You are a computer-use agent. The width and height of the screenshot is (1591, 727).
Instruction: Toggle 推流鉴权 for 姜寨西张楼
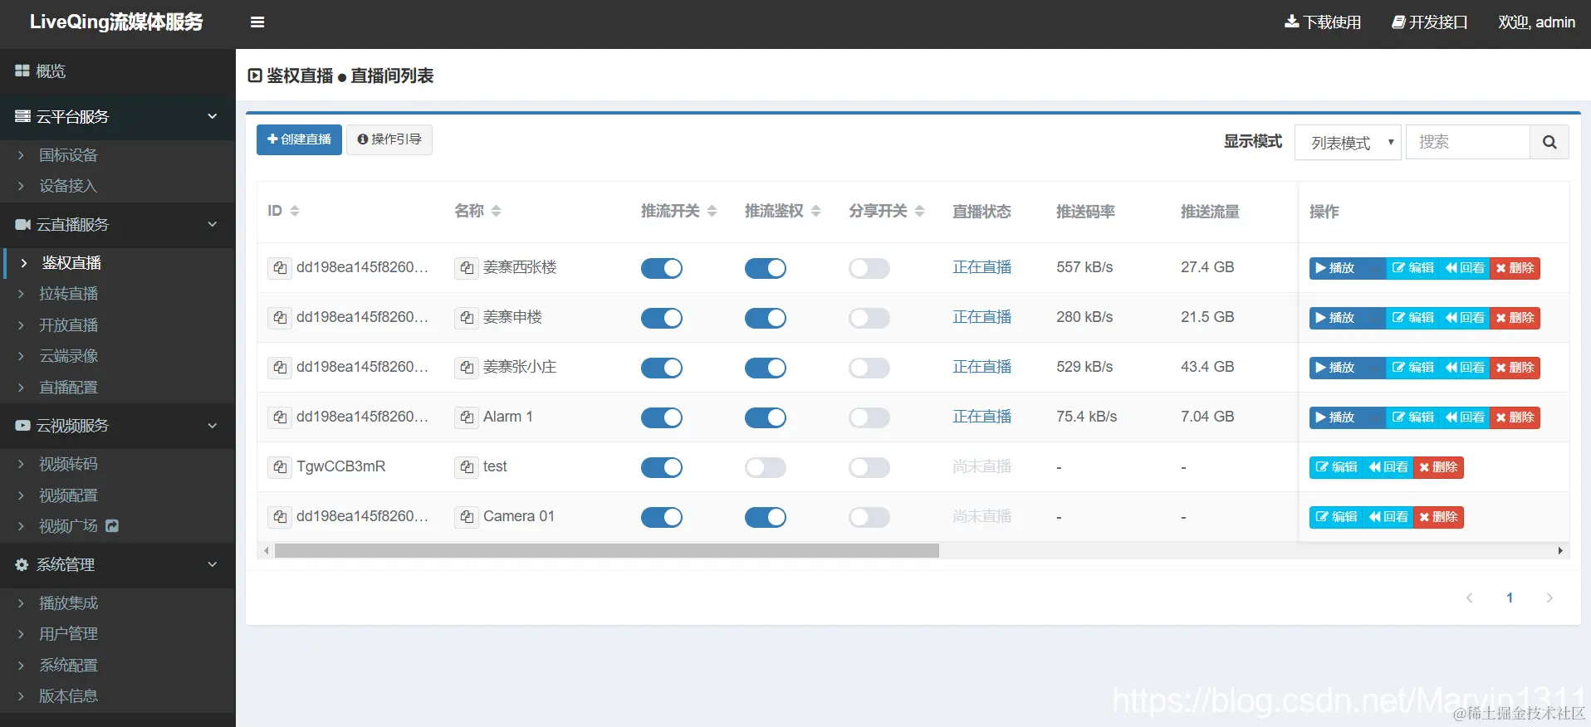(x=766, y=268)
